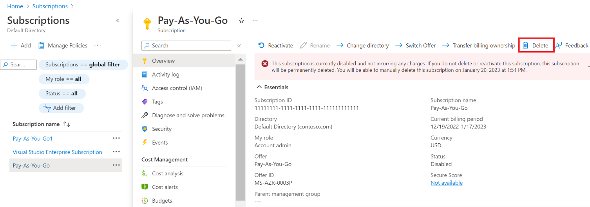Open Visual Studio Enterprise Subscription link
This screenshot has height=207, width=590.
(57, 152)
